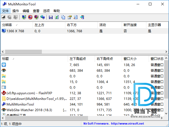Click left arrow of upper horizontal scrollbar
The image size is (169, 127).
[x=3, y=52]
